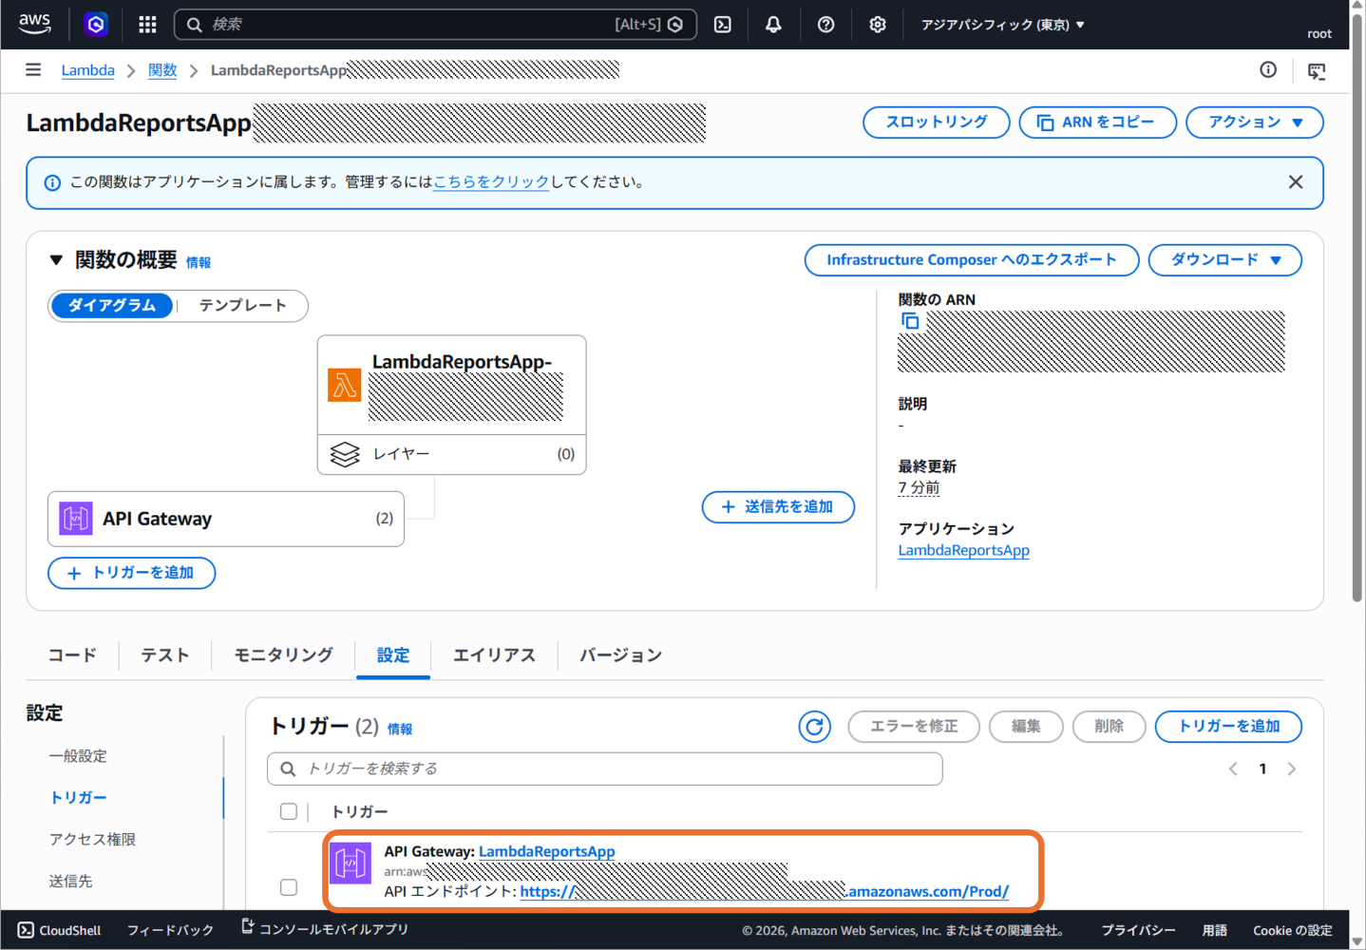Click the Layers stack icon
The image size is (1366, 950).
click(345, 454)
